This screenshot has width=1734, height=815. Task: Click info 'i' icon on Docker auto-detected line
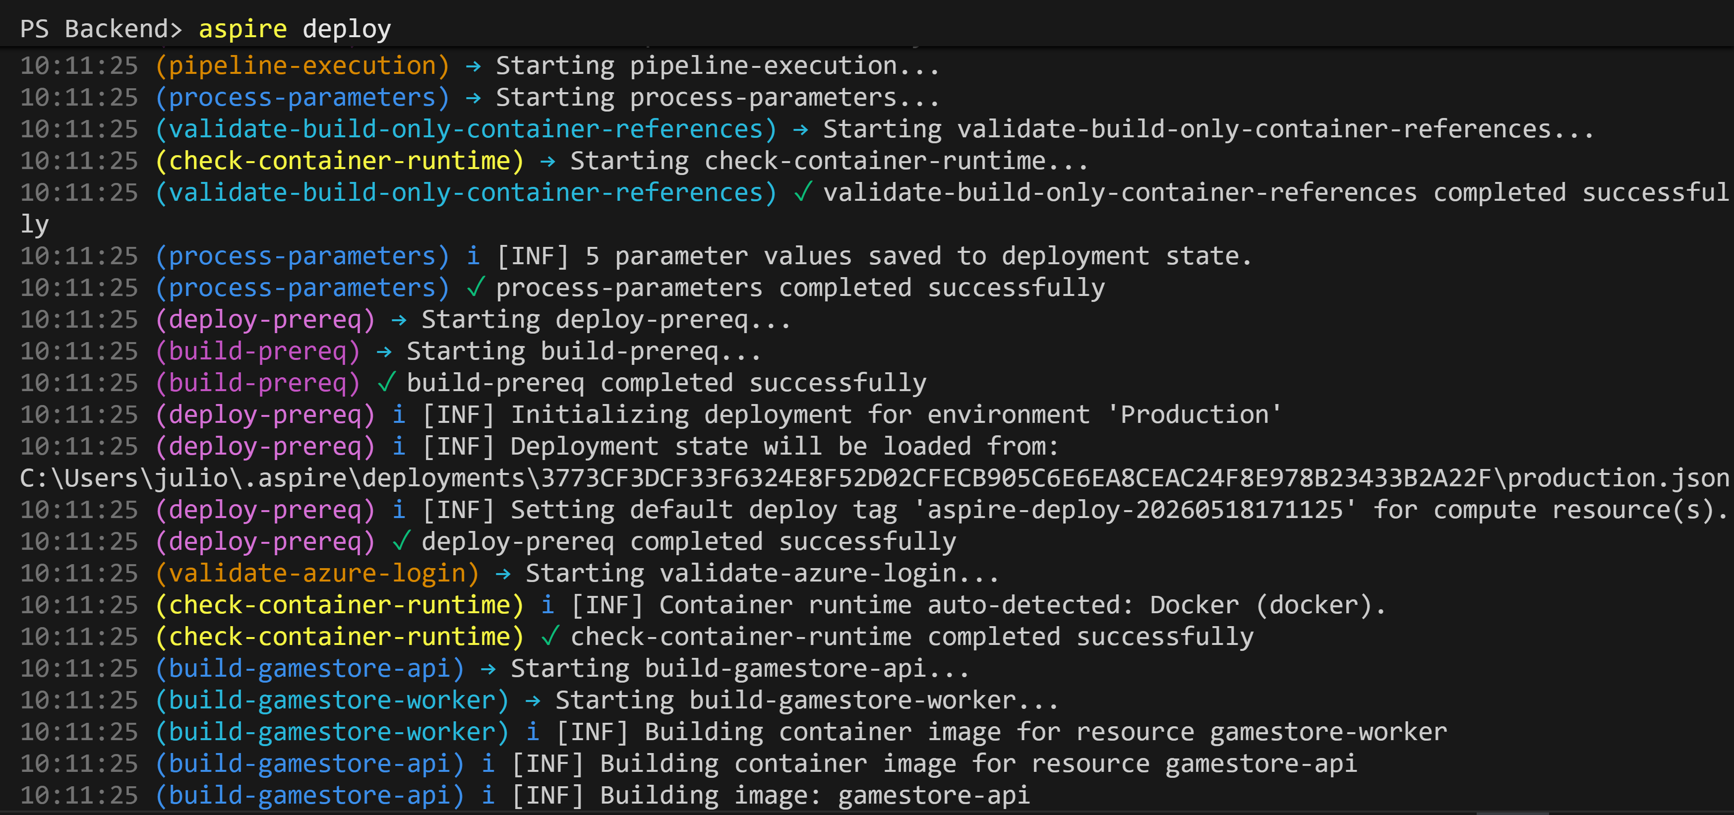[x=548, y=604]
